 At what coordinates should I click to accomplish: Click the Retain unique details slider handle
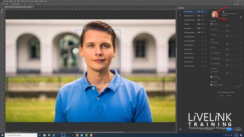click(238, 86)
